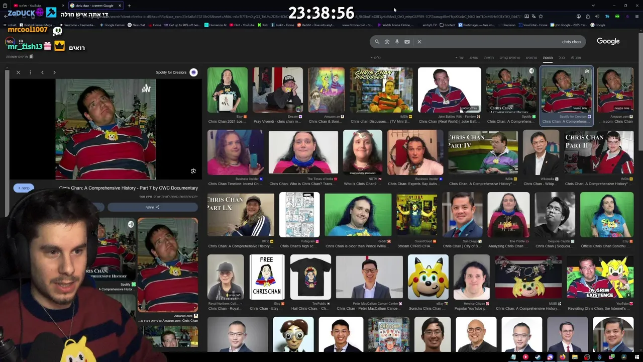Screen dimensions: 643x362
Task: Open the Wikipedia 'Chris Chan - Wiki...' thumbnail
Action: 541,152
